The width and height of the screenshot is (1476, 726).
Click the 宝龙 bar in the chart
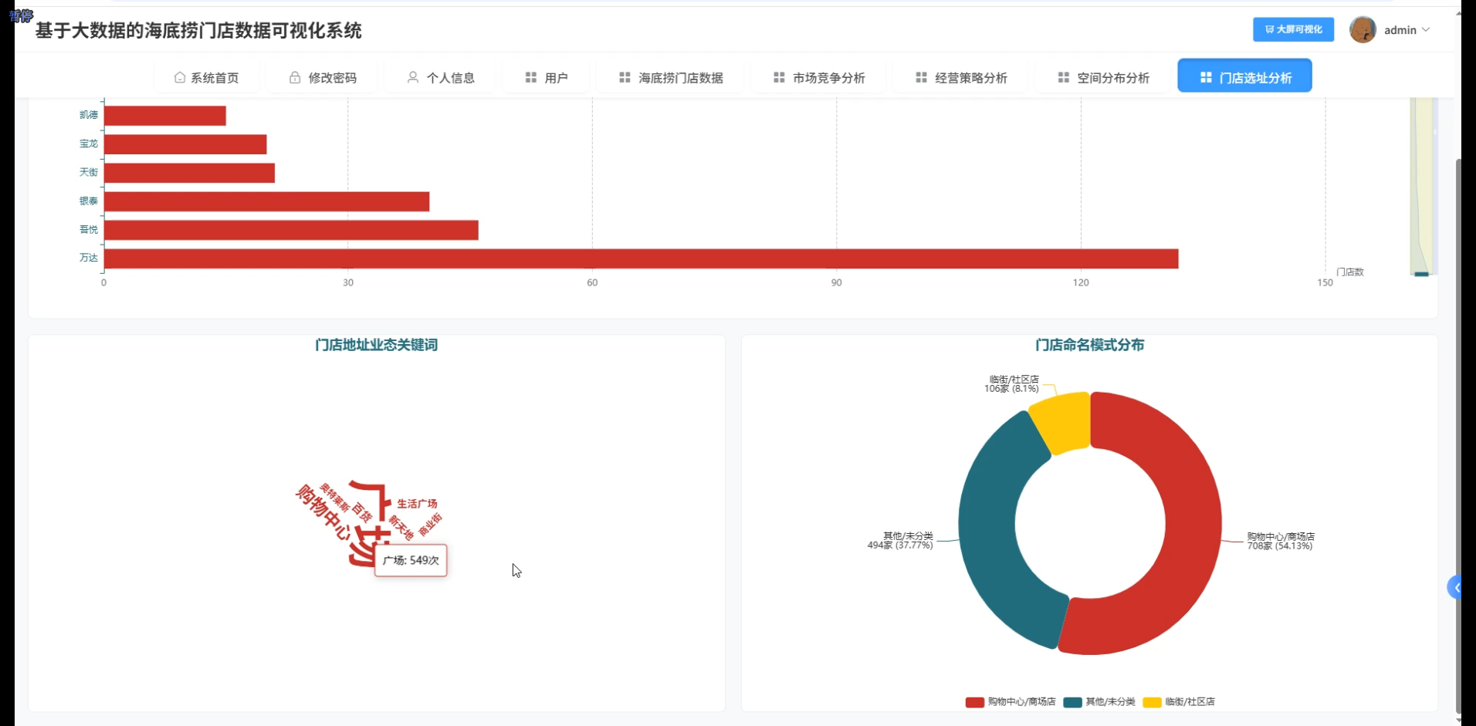pyautogui.click(x=185, y=144)
